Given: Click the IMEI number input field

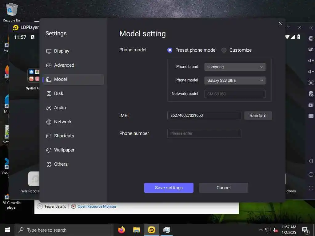Looking at the screenshot, I should pyautogui.click(x=204, y=116).
